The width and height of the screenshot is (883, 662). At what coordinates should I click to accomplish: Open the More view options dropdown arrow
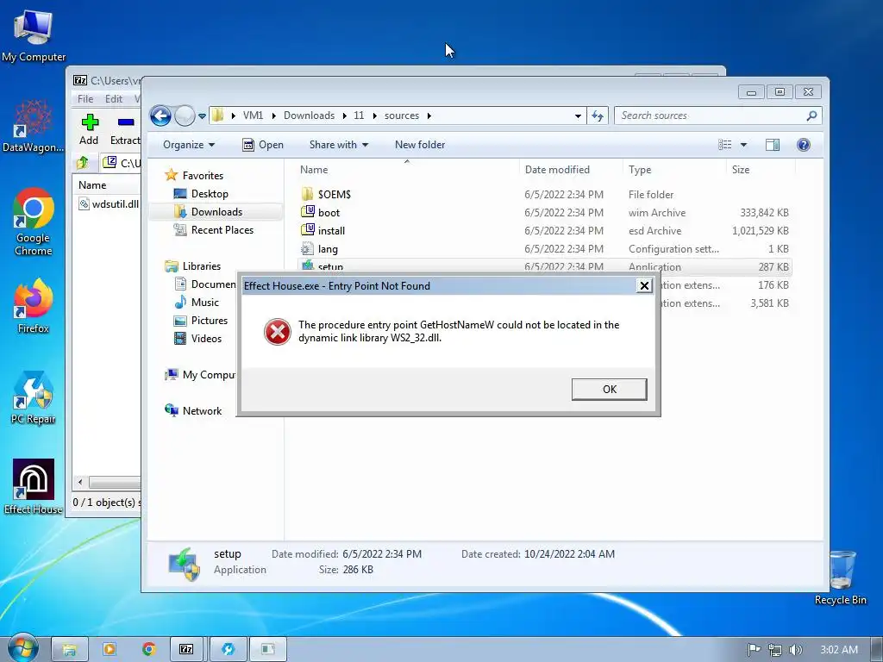pyautogui.click(x=743, y=145)
